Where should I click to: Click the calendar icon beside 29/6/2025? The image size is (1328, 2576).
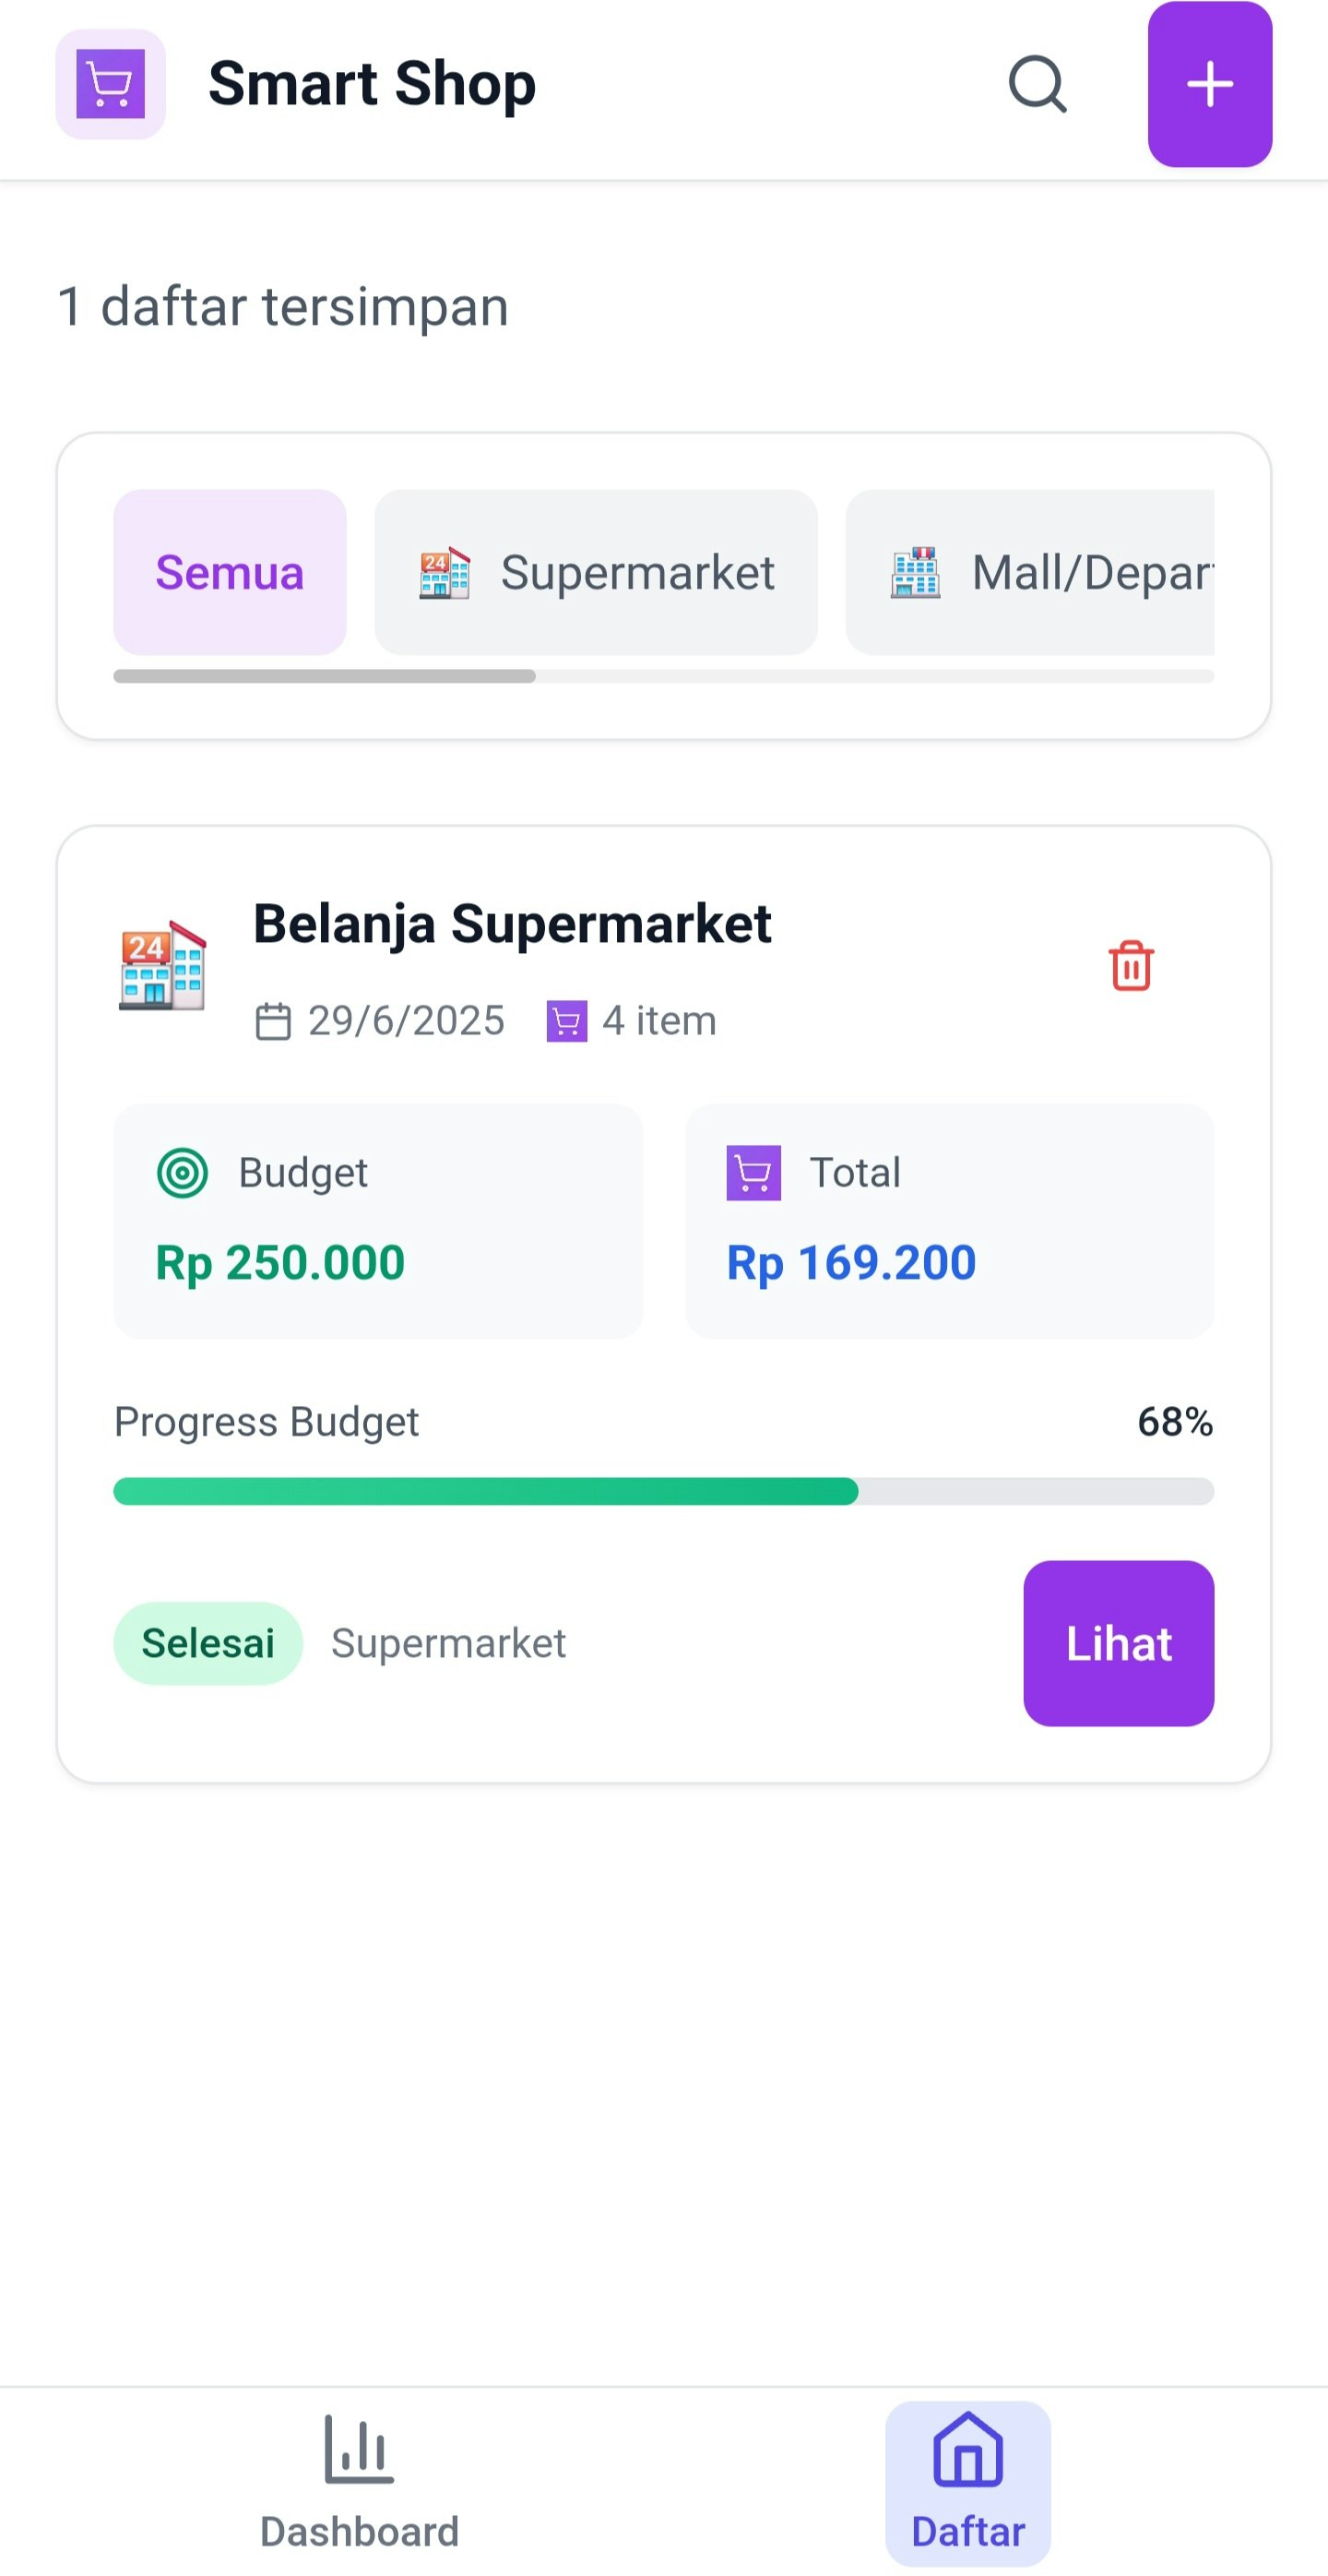pyautogui.click(x=273, y=1021)
